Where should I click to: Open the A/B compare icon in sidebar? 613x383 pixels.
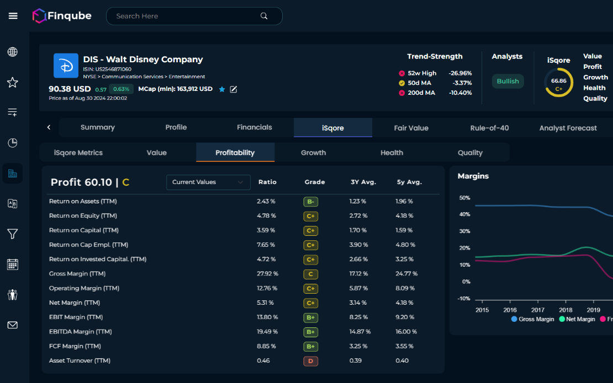click(13, 203)
